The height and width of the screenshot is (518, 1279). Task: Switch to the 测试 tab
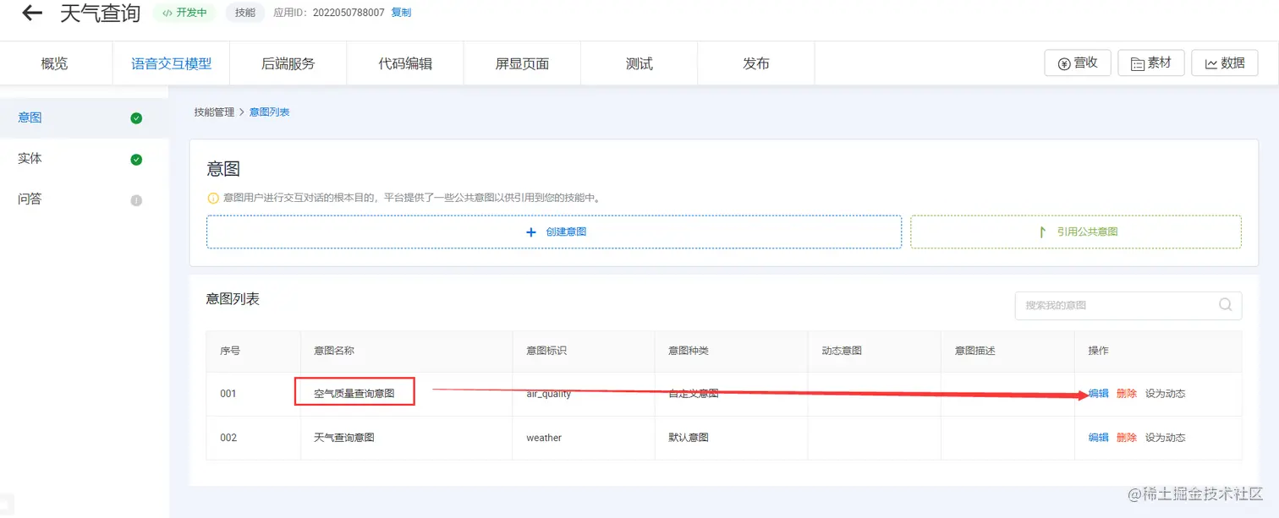tap(639, 63)
